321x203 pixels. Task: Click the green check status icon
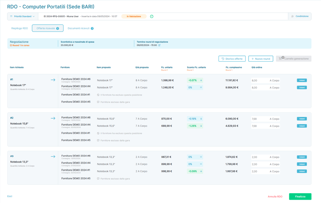pyautogui.click(x=152, y=16)
